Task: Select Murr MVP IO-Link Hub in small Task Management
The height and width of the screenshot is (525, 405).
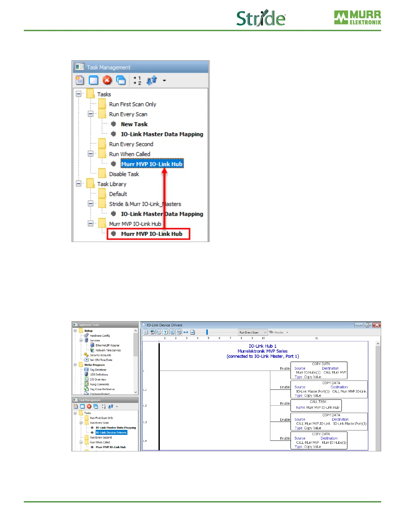Action: [x=111, y=447]
